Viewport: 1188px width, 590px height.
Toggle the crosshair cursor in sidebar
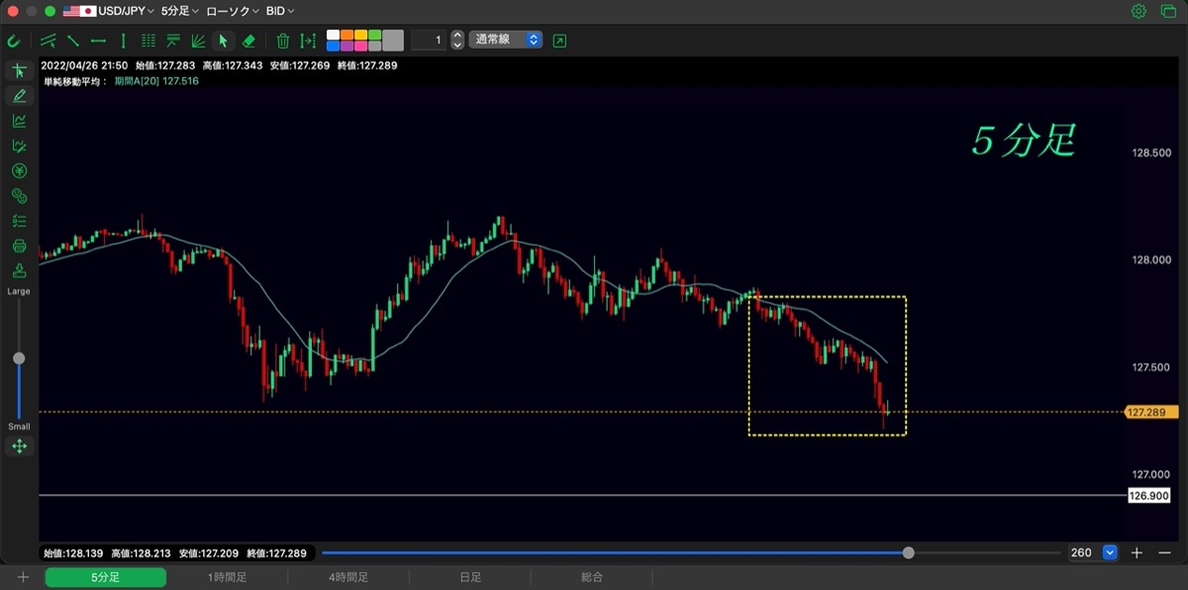[x=19, y=70]
